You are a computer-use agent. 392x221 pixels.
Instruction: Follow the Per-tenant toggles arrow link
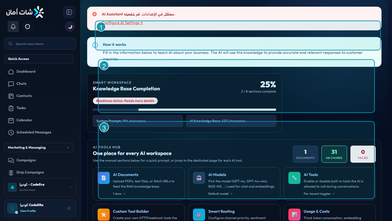pos(319,194)
